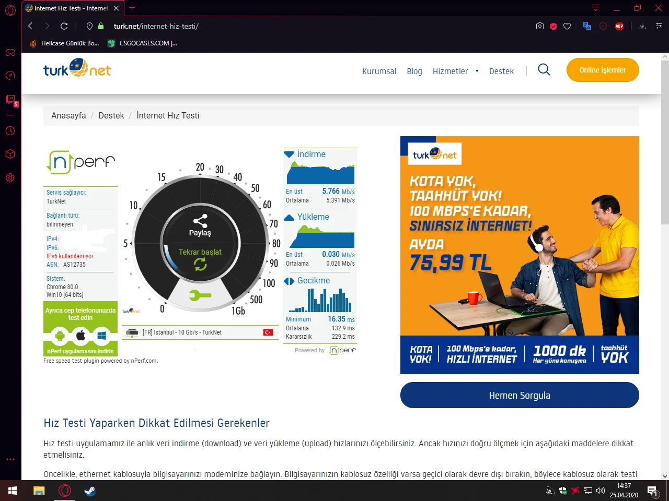Open GX Corner gamepad icon in sidebar
The width and height of the screenshot is (669, 501).
coord(10,52)
